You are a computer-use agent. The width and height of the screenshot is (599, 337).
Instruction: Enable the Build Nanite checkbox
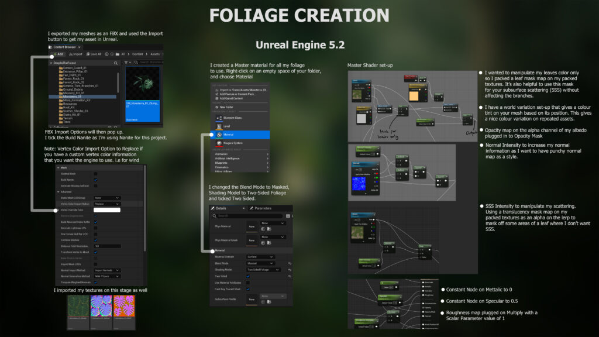tap(96, 180)
